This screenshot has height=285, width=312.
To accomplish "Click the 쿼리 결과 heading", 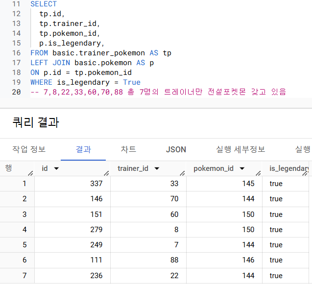I will (x=36, y=122).
